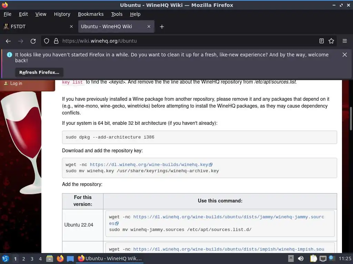The width and height of the screenshot is (353, 264).
Task: Minimize the Firefox window
Action: point(334,5)
